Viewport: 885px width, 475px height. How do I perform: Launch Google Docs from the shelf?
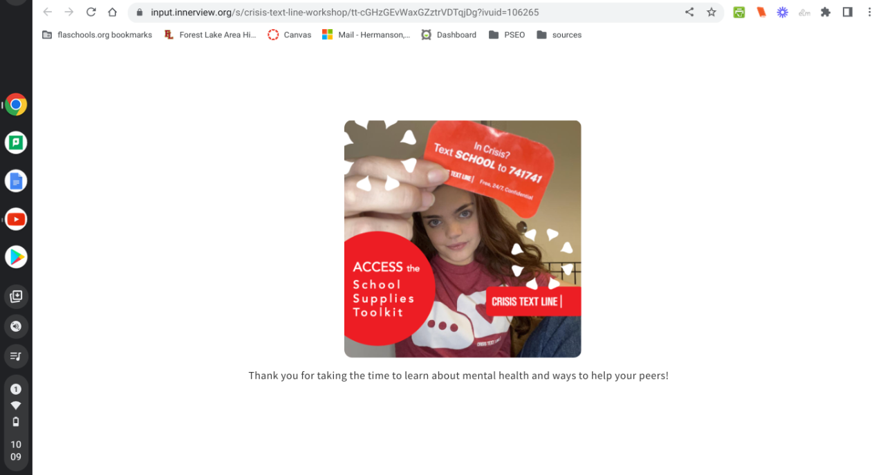tap(16, 181)
